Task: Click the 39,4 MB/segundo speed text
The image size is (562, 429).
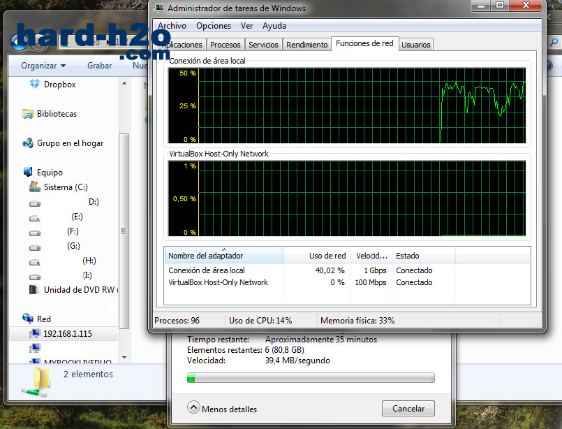Action: tap(297, 361)
